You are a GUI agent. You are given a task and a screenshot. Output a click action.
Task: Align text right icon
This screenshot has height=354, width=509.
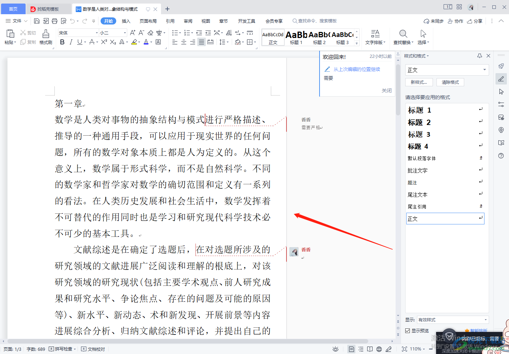tap(193, 42)
